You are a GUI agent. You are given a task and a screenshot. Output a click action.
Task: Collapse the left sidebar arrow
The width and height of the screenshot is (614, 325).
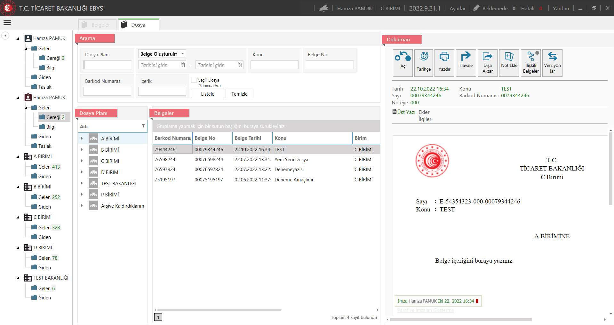pos(5,36)
